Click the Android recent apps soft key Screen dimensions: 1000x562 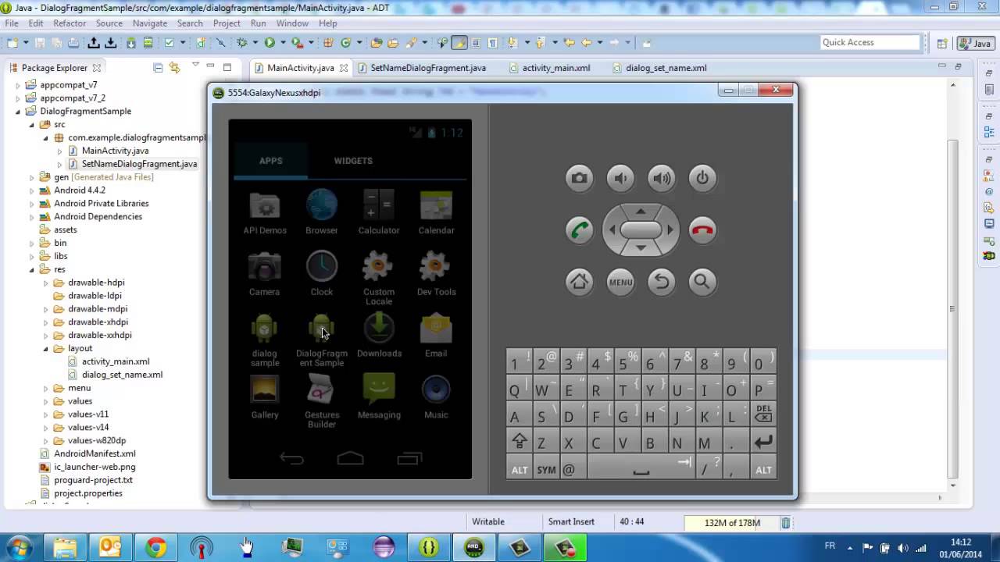tap(409, 459)
